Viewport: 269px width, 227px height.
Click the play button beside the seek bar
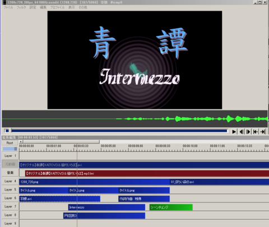(x=234, y=132)
